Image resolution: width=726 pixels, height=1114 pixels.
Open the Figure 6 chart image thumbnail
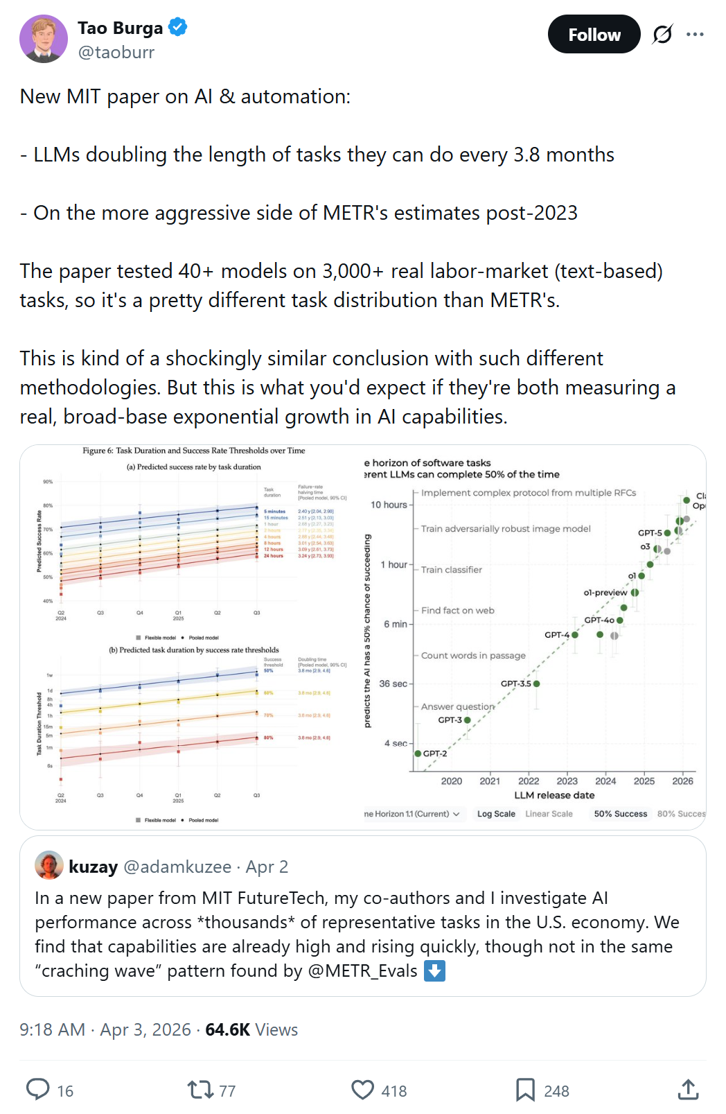[x=191, y=637]
